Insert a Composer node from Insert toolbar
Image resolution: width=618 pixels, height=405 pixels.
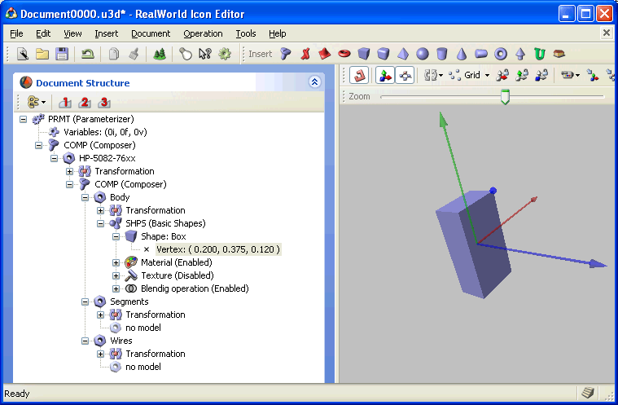click(286, 54)
